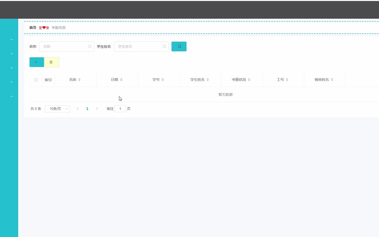
Task: Expand the second sidebar menu chevron
Action: tap(11, 54)
